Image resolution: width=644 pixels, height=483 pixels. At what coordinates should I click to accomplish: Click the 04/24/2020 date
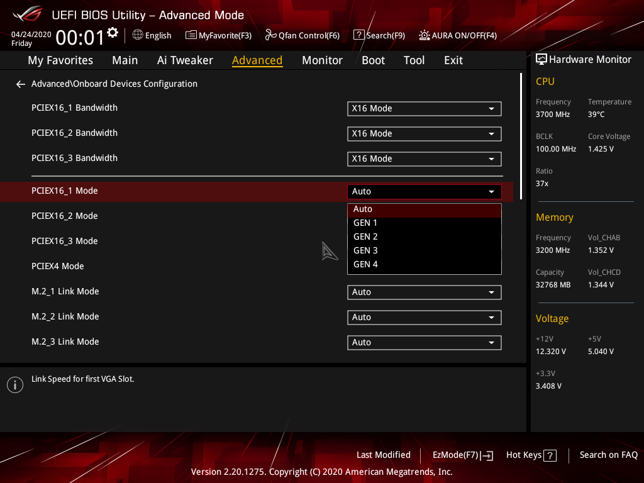[x=31, y=35]
